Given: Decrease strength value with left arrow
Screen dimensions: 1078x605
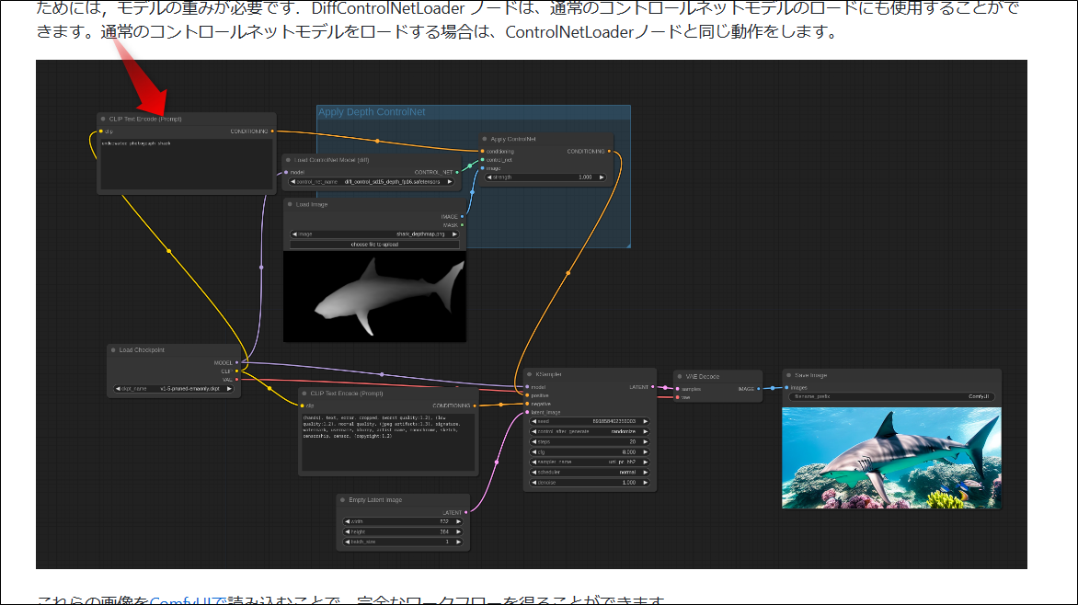Looking at the screenshot, I should [x=489, y=177].
